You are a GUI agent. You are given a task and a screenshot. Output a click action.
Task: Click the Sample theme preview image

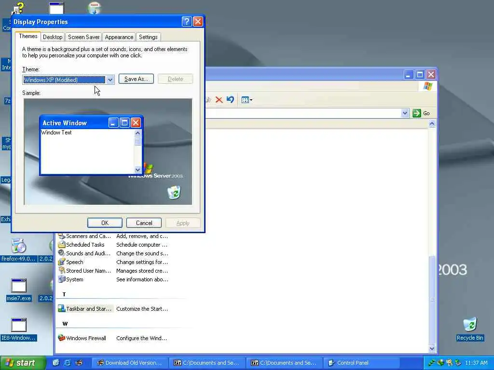(x=108, y=152)
